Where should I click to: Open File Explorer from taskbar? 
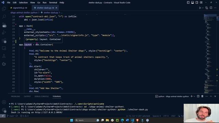pyautogui.click(x=107, y=120)
